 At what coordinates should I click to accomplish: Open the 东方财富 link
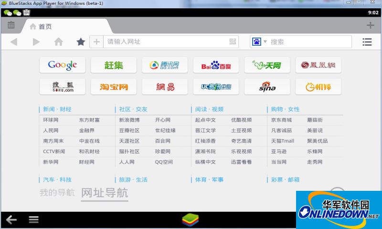coord(89,120)
